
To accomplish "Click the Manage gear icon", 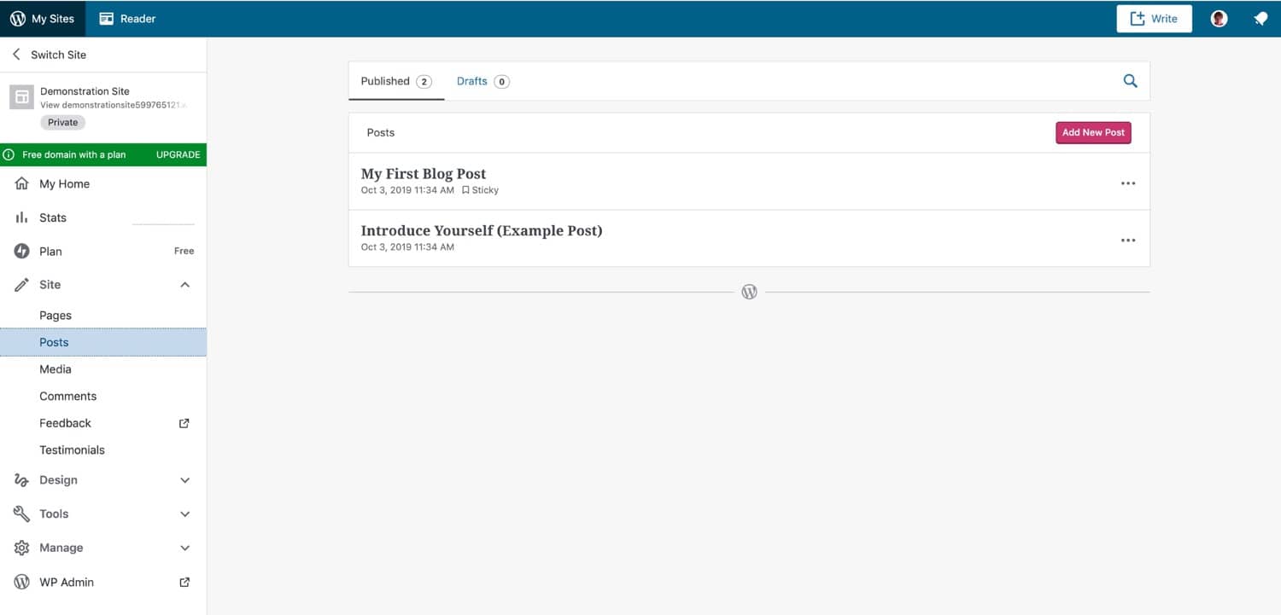I will 22,548.
